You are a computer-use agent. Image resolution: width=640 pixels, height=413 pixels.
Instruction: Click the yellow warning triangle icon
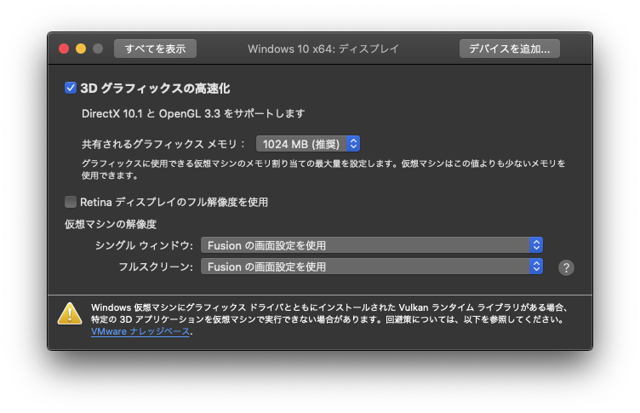(70, 313)
